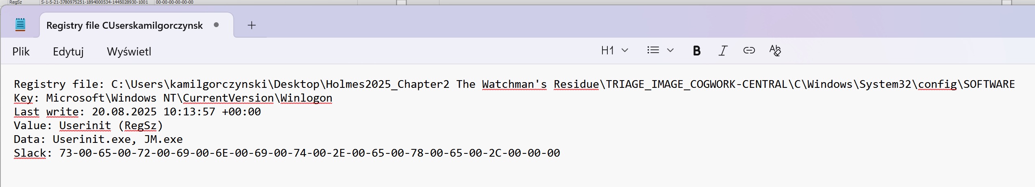Viewport: 1035px width, 187px height.
Task: Open the Edytuj menu
Action: point(68,51)
